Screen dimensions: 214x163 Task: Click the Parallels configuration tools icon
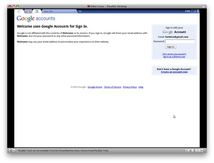[191, 150]
